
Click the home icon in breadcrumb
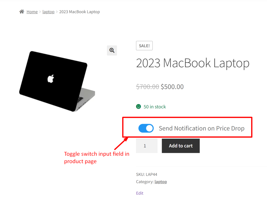(x=22, y=11)
